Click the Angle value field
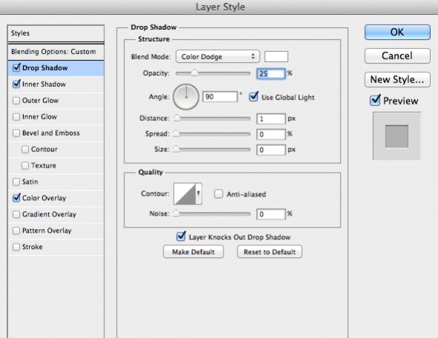This screenshot has height=338, width=438. 220,97
